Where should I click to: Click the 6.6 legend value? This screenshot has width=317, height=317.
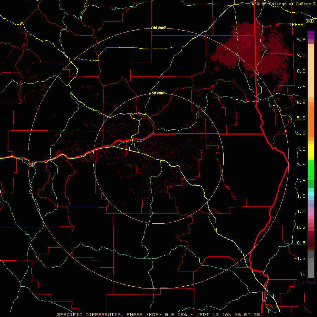coord(301,102)
